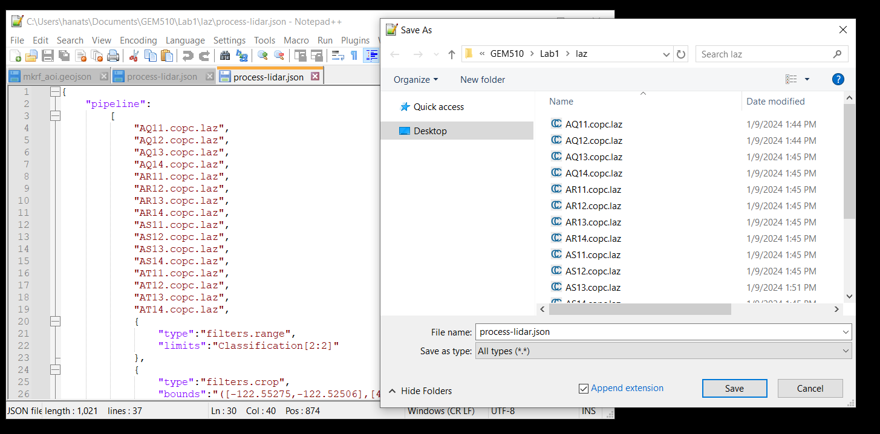Uncheck the Append extension checkbox

583,389
